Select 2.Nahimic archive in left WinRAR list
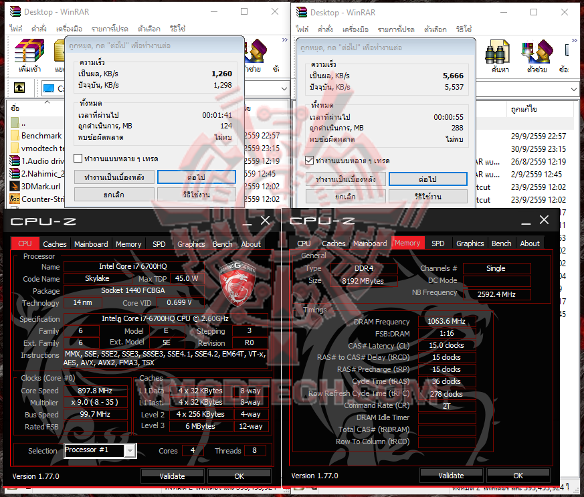This screenshot has height=497, width=584. point(37,173)
